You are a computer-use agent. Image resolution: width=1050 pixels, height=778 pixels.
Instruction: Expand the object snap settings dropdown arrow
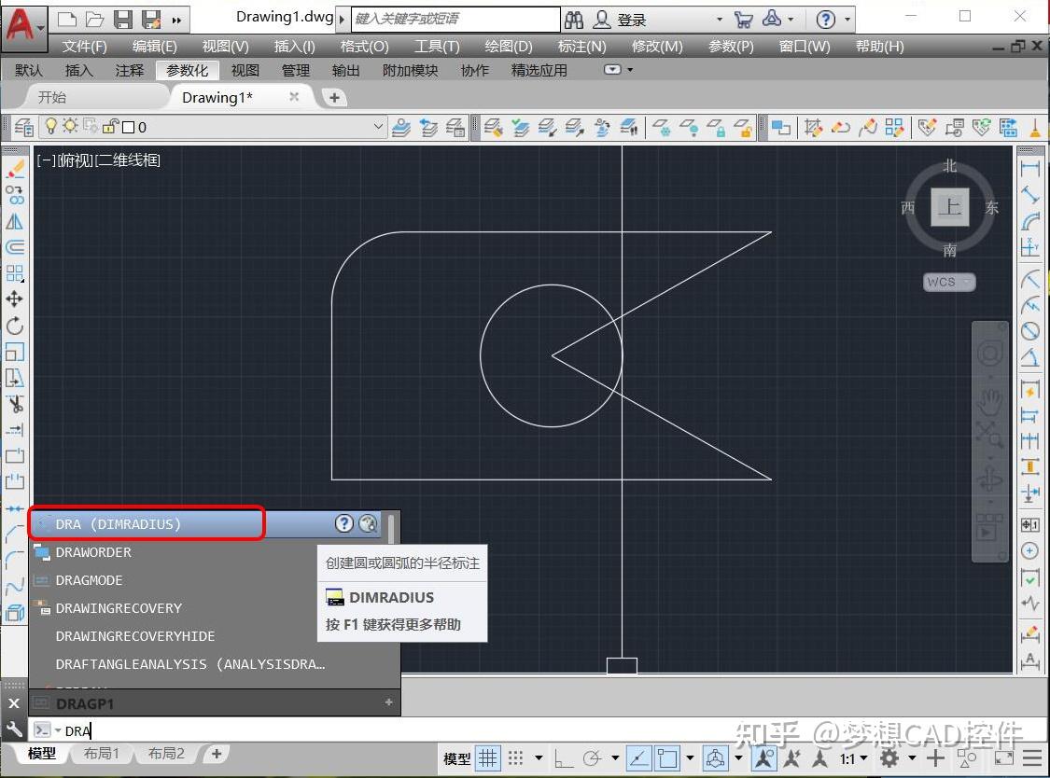pos(689,757)
